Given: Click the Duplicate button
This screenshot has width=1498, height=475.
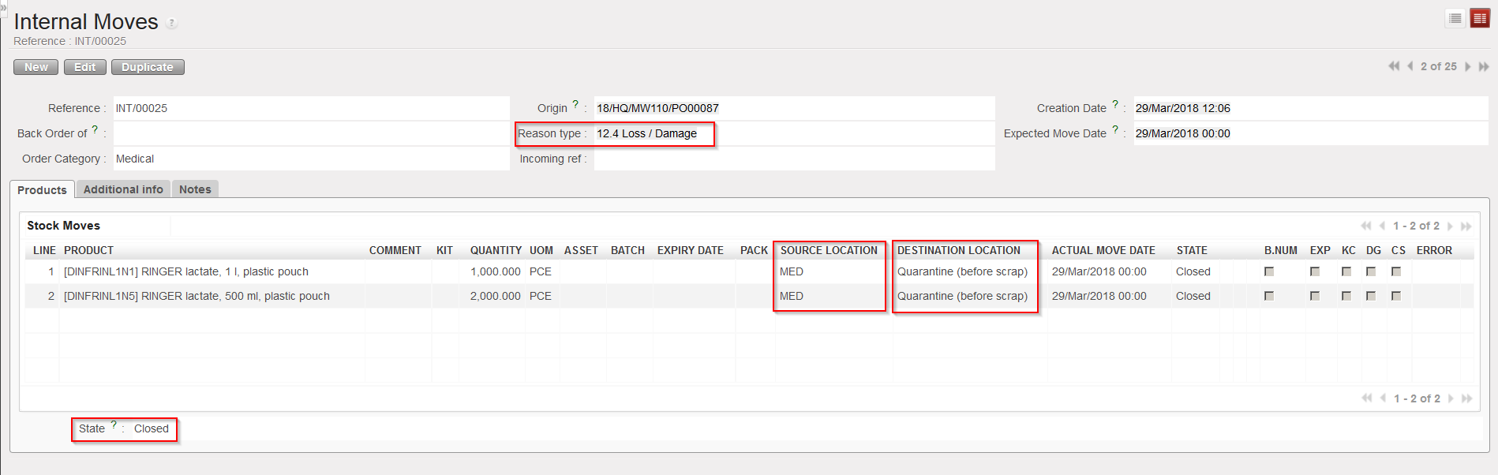Looking at the screenshot, I should tap(148, 67).
